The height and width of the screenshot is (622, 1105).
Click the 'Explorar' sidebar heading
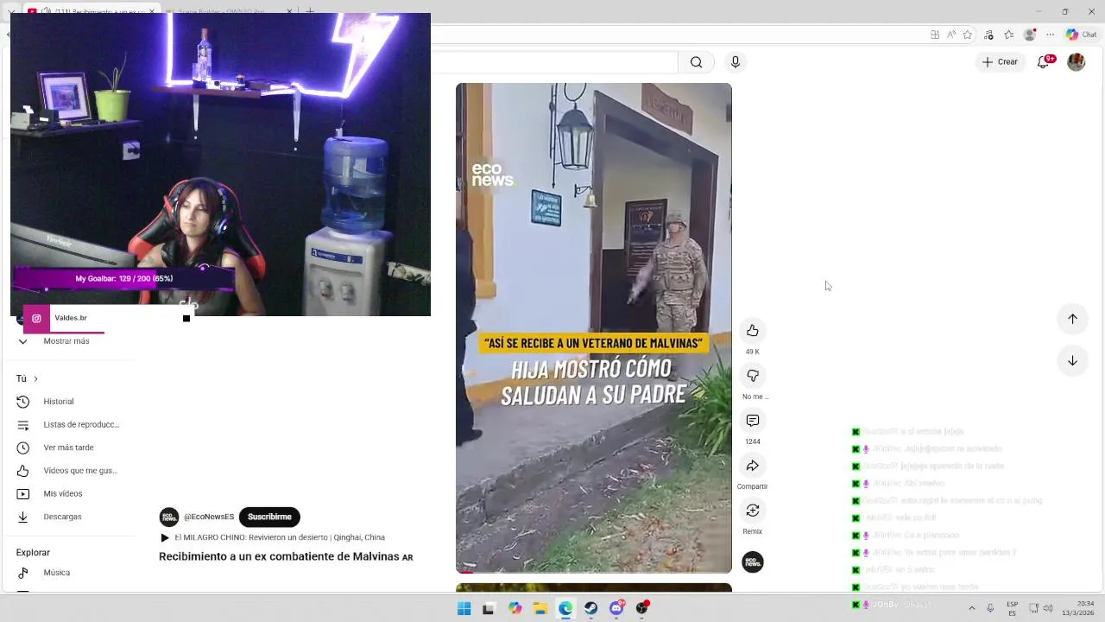(x=33, y=552)
